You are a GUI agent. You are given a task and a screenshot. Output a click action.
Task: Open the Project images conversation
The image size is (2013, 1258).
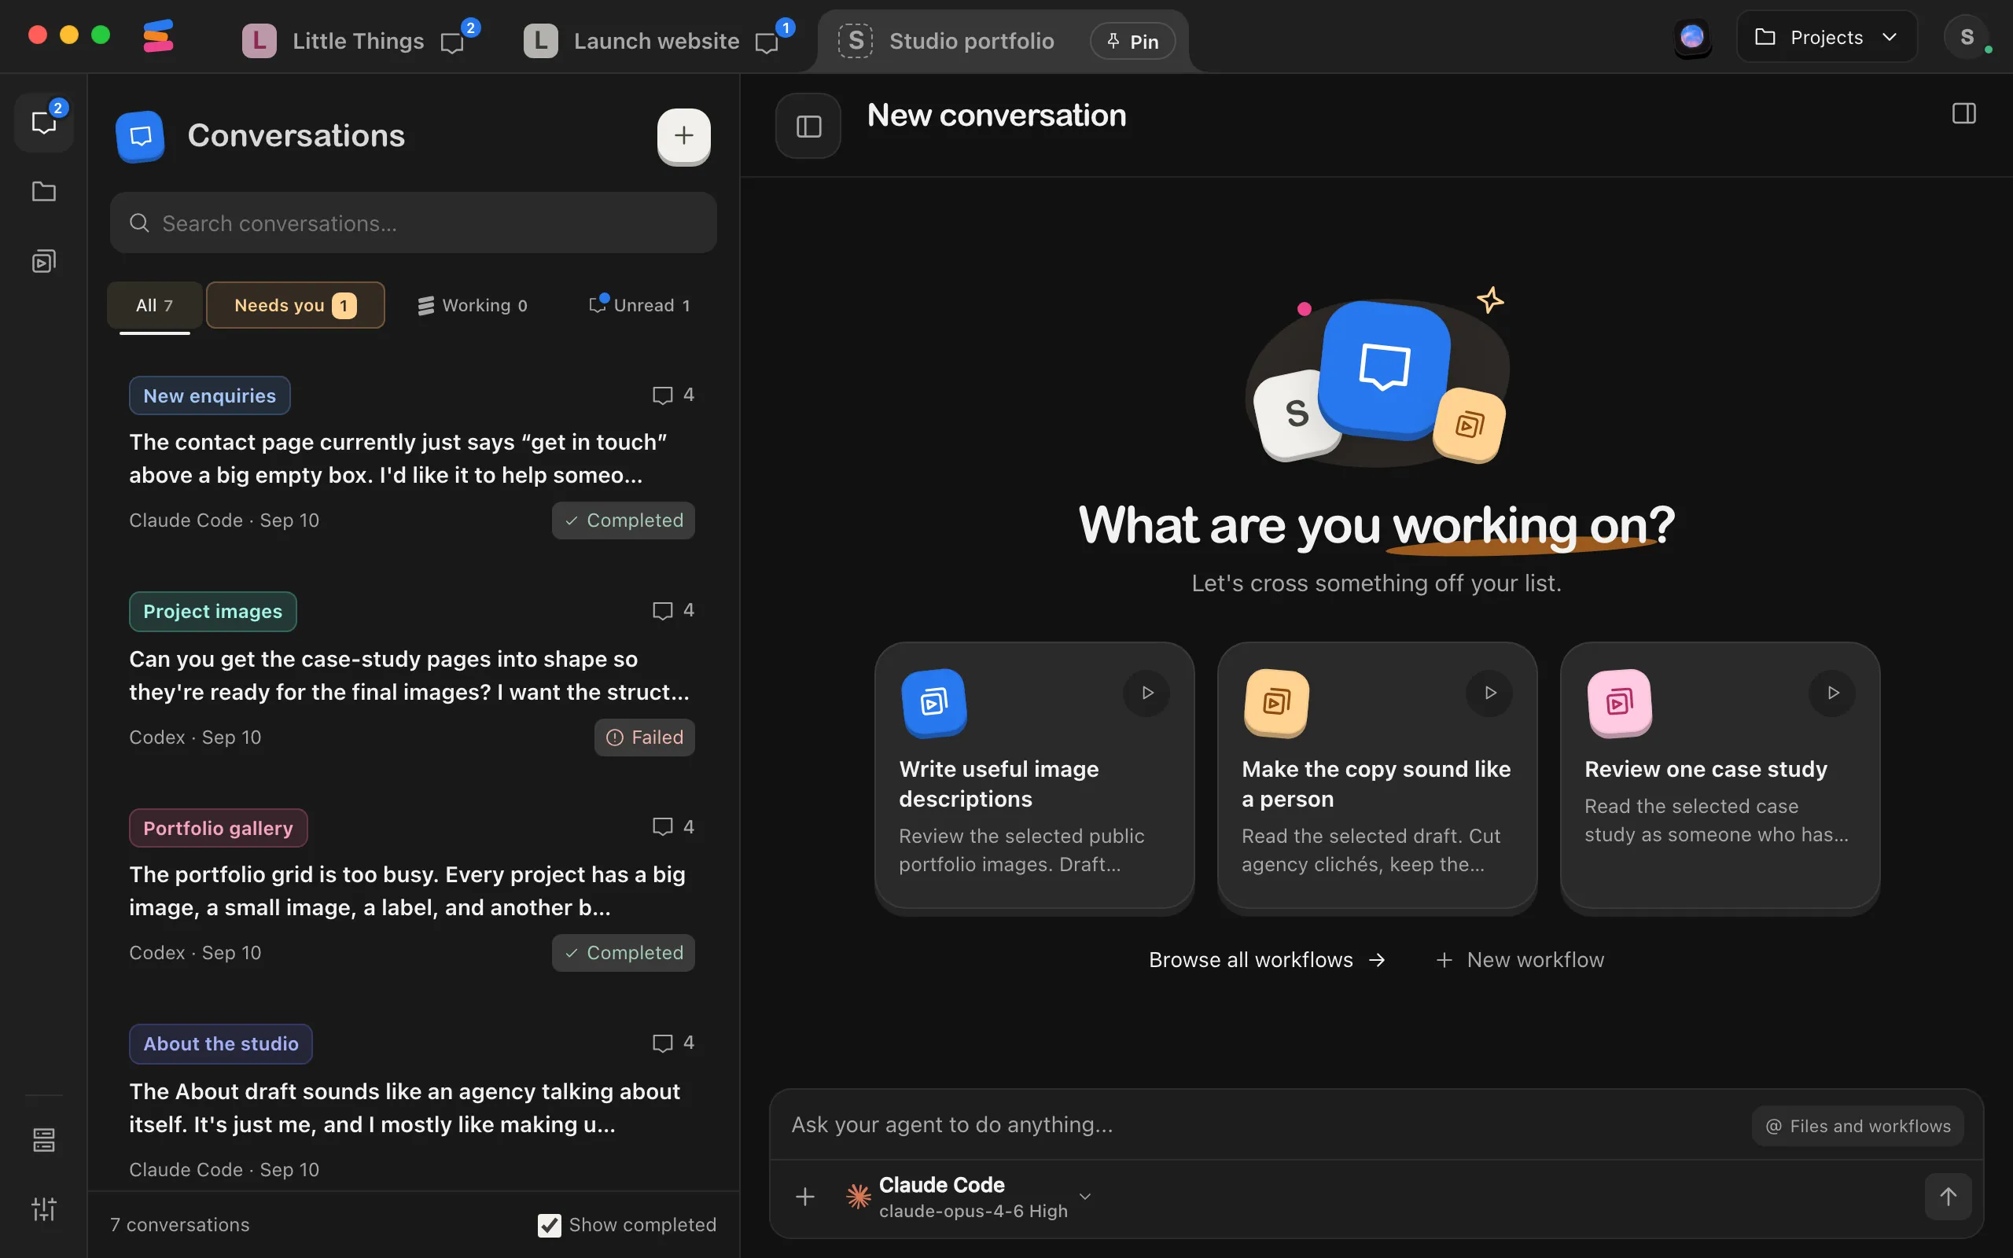412,674
